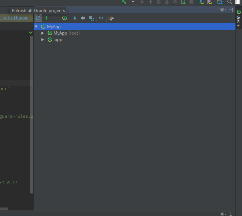Hide the Gradle tool window
The image size is (242, 216).
(x=231, y=10)
